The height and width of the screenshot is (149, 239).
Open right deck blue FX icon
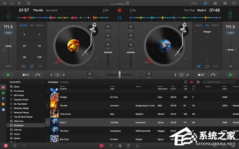pos(199,67)
